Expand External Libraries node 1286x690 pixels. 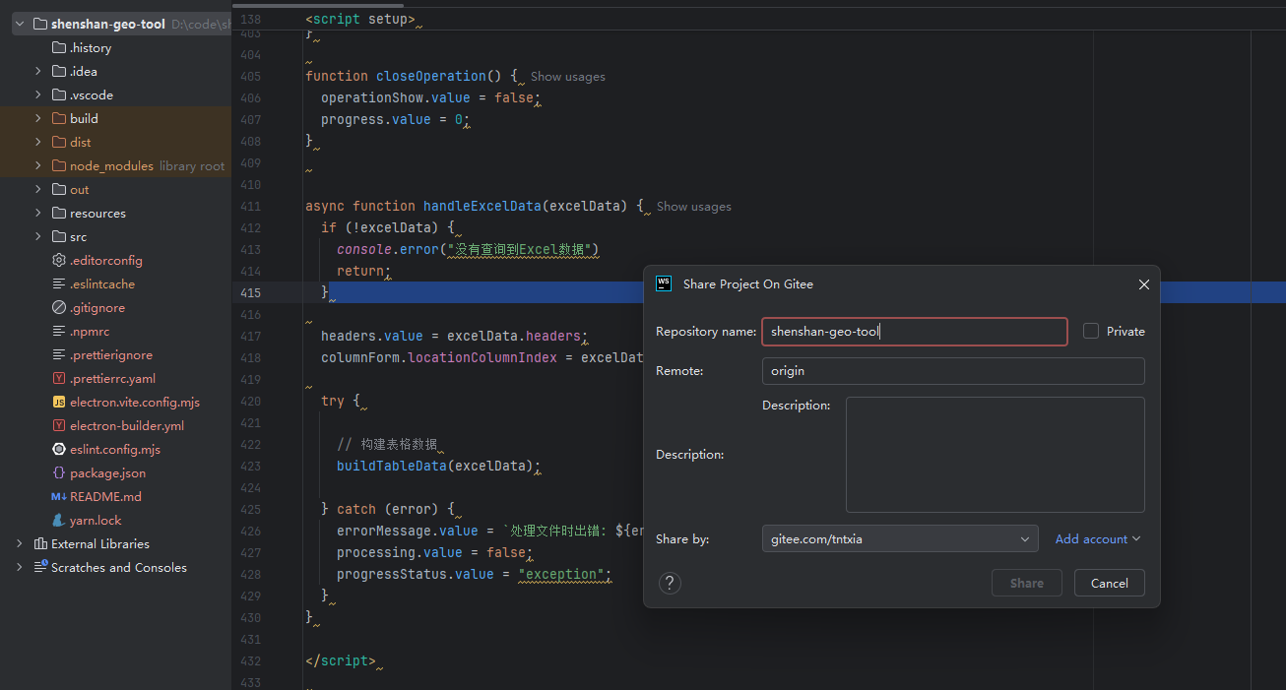click(20, 544)
